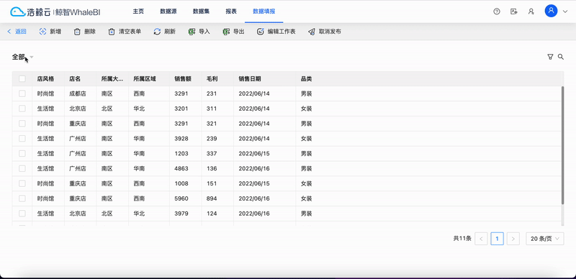Click the 新增 add icon

(43, 32)
